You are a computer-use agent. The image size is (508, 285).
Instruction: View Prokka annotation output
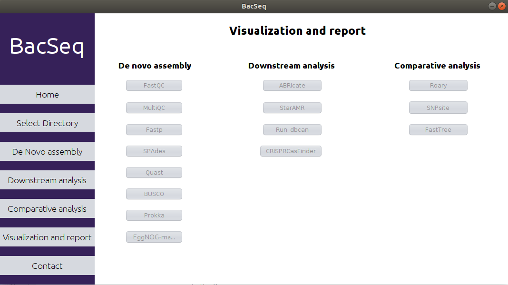[x=154, y=215]
